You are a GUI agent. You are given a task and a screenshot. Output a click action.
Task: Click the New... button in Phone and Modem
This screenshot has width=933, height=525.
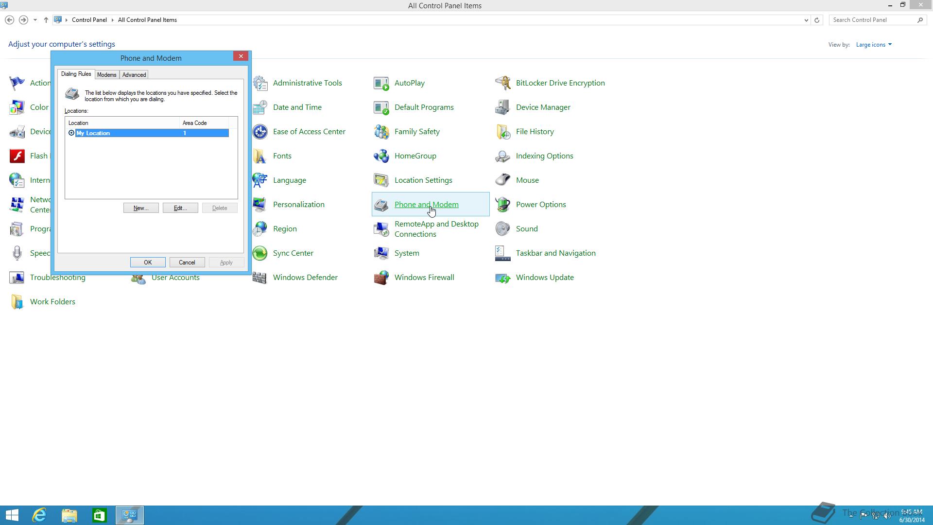tap(141, 208)
